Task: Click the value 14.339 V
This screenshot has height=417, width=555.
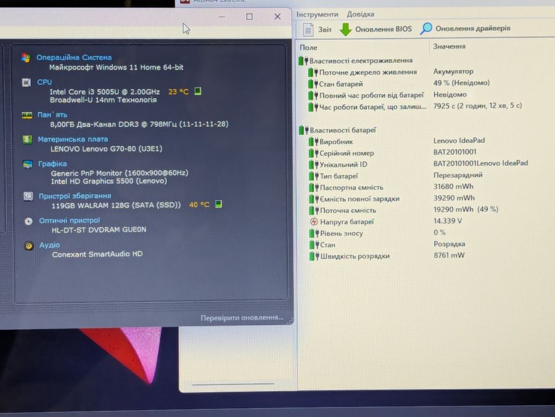Action: 448,221
